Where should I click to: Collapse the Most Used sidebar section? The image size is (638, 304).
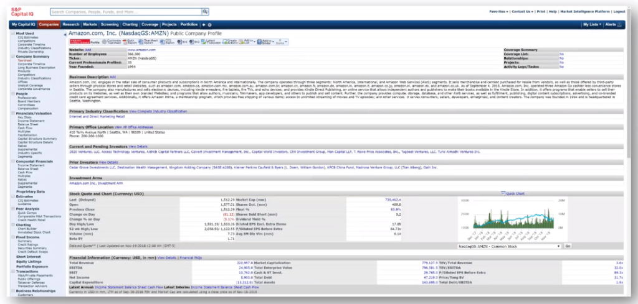pos(13,33)
